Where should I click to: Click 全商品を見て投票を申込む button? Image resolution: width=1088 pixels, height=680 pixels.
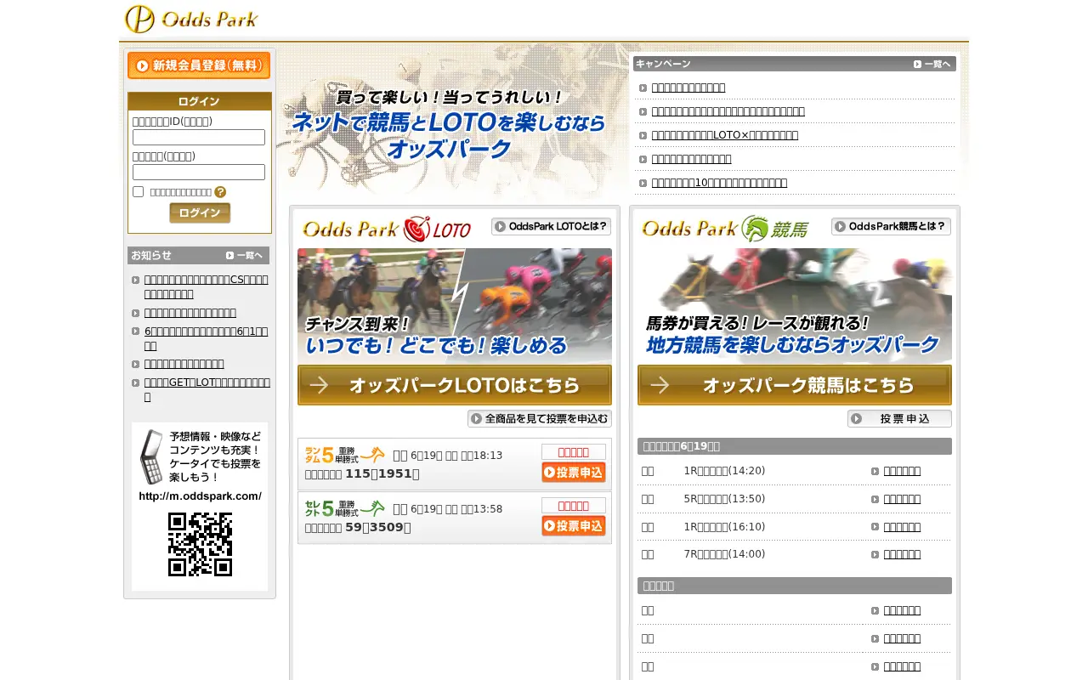tap(540, 418)
